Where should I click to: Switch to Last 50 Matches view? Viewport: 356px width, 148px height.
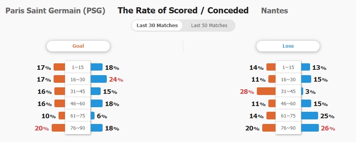click(209, 26)
